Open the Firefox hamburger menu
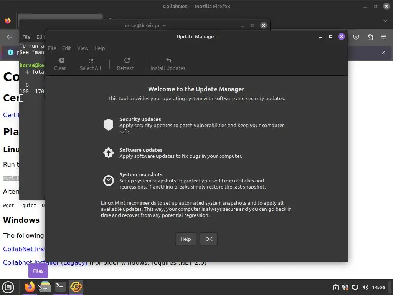The height and width of the screenshot is (295, 393). (x=384, y=37)
